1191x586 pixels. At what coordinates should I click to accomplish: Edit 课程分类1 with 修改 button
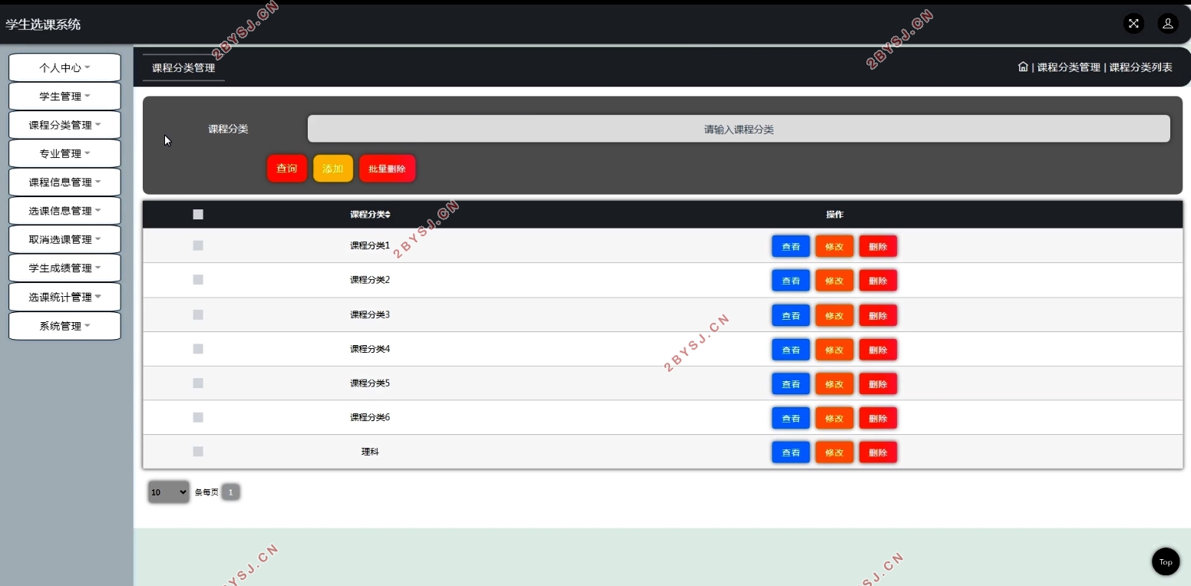(x=834, y=246)
